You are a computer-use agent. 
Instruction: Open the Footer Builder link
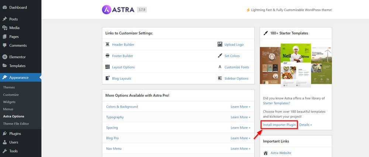(123, 56)
